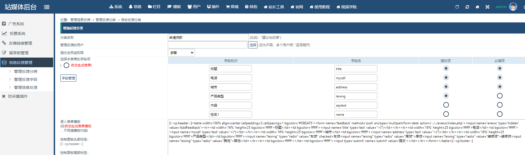Click the 选择 button for users
The image size is (525, 155).
coord(253,45)
